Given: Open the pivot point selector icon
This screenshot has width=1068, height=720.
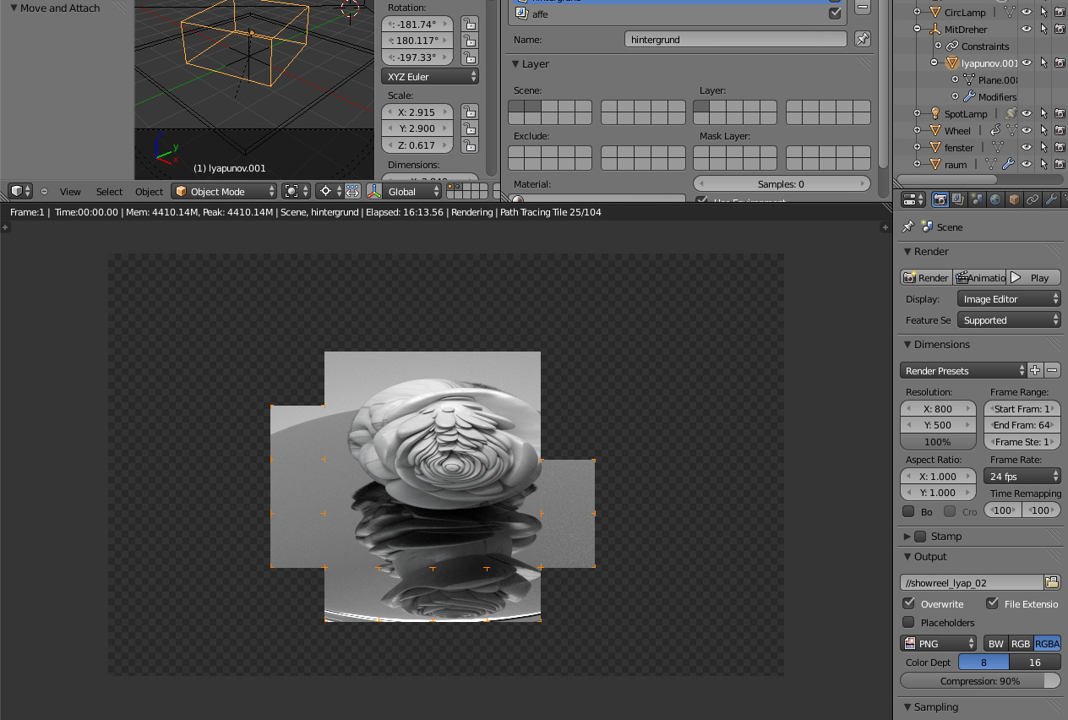Looking at the screenshot, I should click(x=330, y=191).
